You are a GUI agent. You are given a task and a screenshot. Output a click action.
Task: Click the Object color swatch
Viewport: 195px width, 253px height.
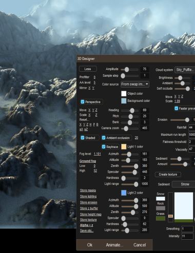[124, 94]
